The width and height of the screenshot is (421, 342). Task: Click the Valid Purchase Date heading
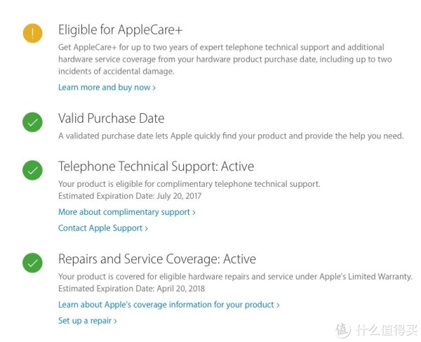pyautogui.click(x=111, y=118)
